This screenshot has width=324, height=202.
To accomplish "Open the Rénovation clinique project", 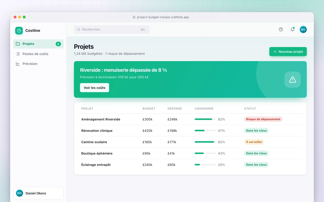I will 97,131.
